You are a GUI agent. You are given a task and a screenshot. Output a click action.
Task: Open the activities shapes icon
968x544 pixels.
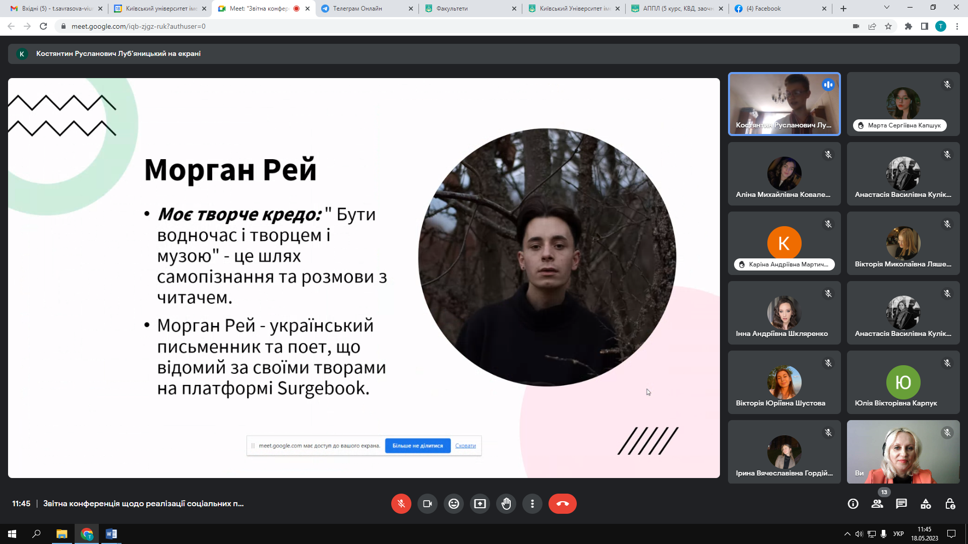tap(926, 504)
